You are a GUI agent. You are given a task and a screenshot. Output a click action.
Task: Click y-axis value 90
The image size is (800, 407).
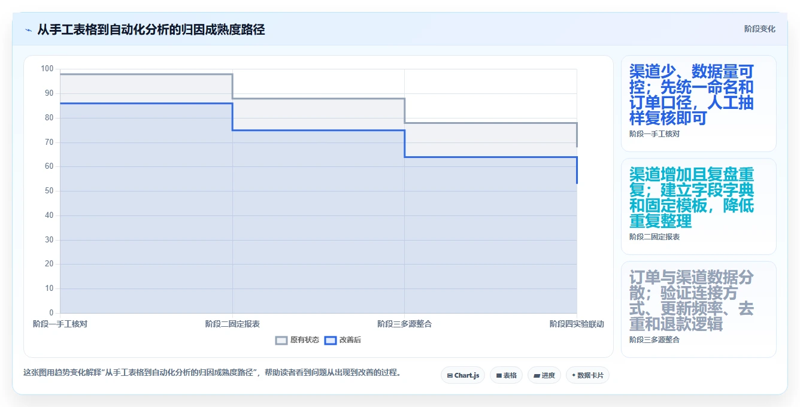49,93
